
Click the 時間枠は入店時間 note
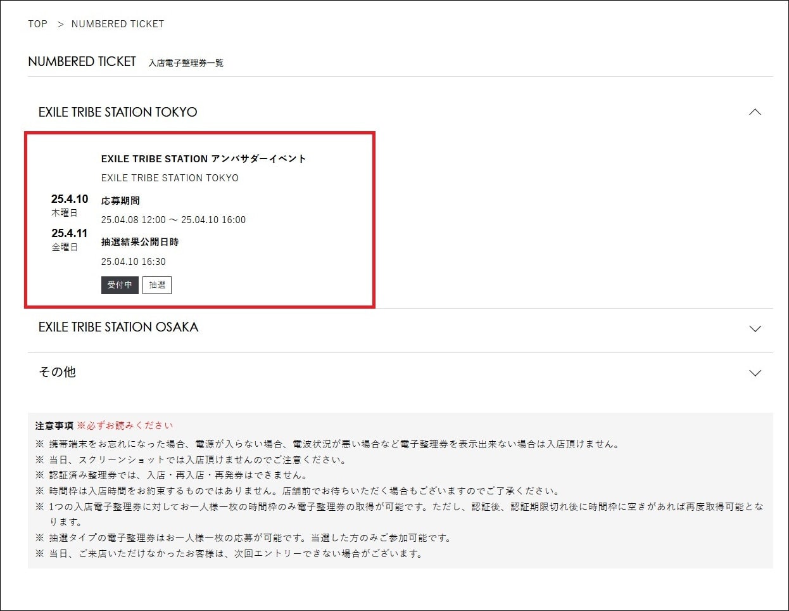pyautogui.click(x=298, y=491)
